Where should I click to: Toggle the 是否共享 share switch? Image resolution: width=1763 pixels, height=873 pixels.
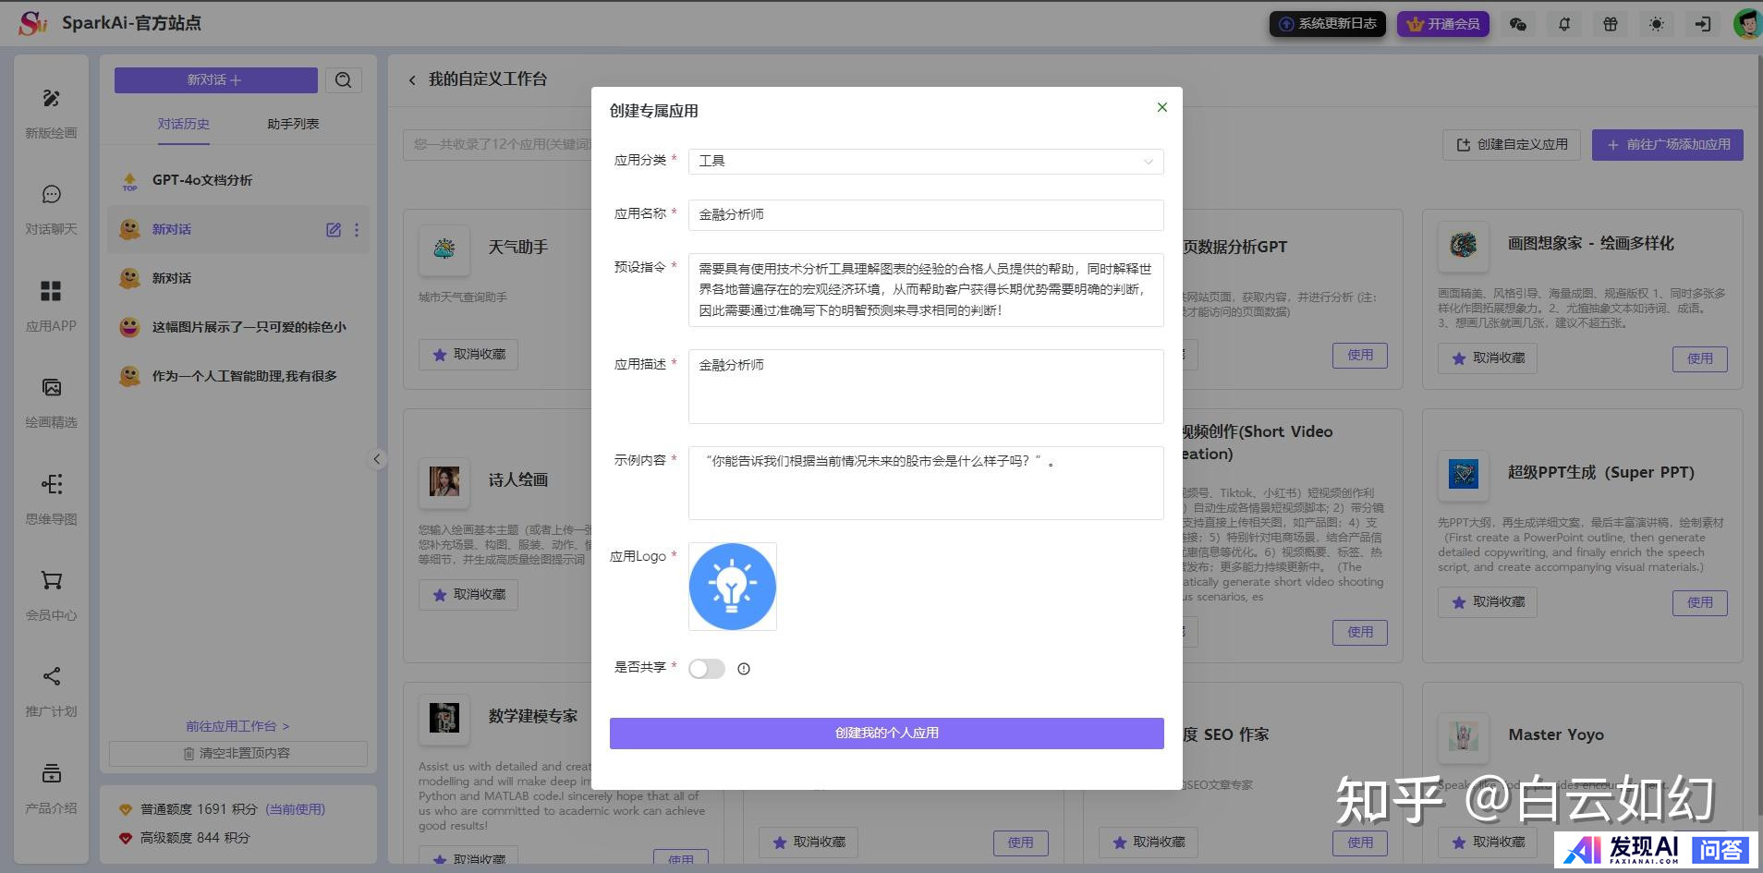click(707, 669)
